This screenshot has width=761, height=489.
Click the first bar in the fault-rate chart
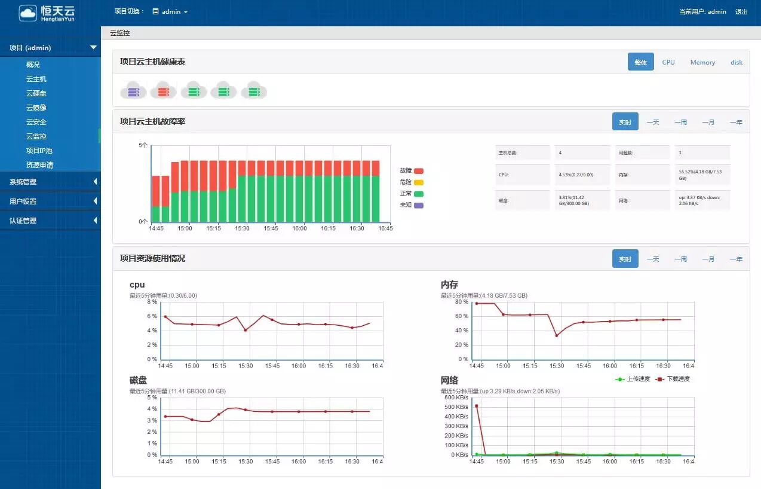[x=155, y=199]
